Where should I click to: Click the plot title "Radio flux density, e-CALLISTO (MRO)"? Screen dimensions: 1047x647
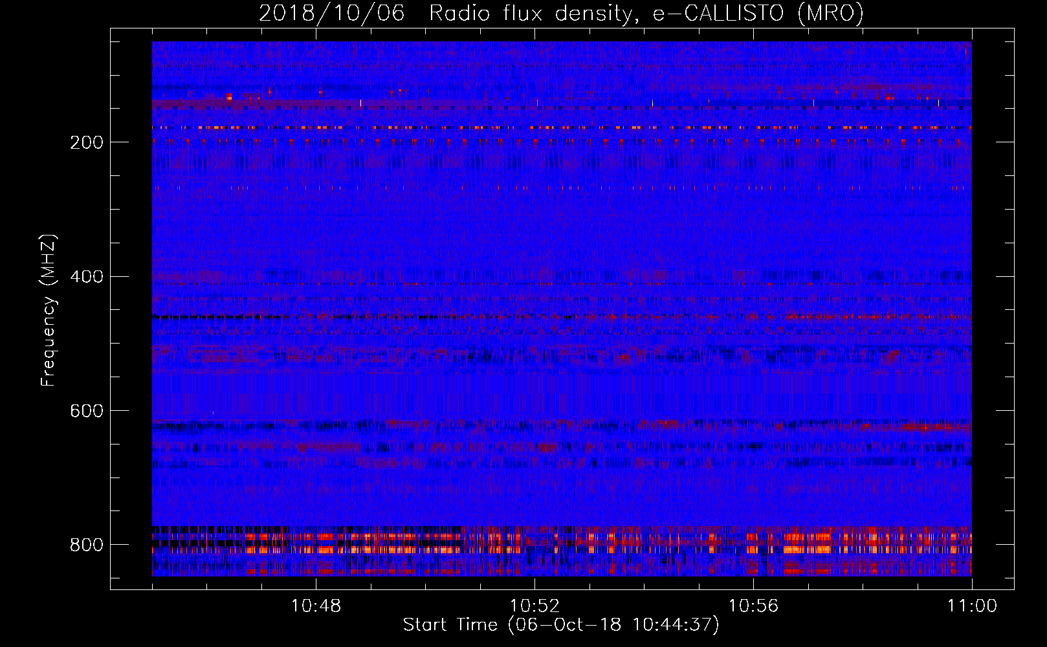(x=646, y=13)
